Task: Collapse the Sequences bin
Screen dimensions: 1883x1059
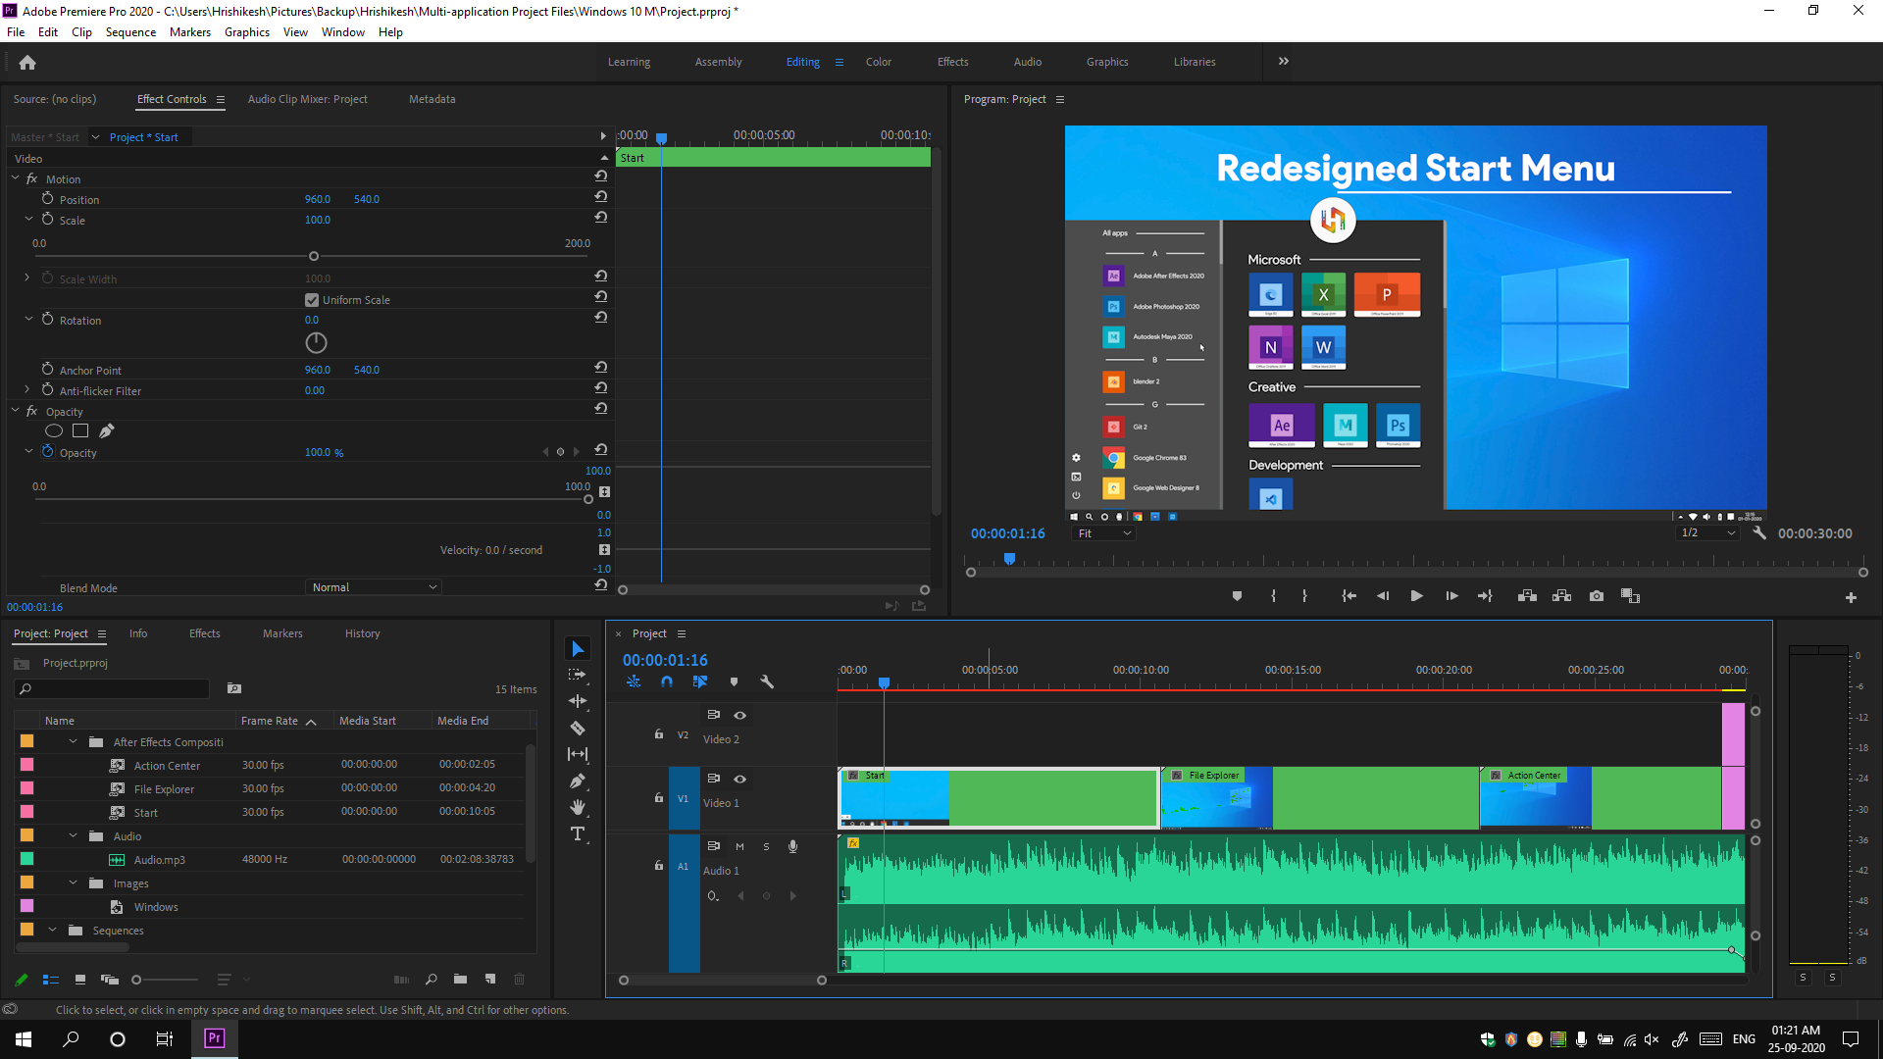Action: point(52,931)
